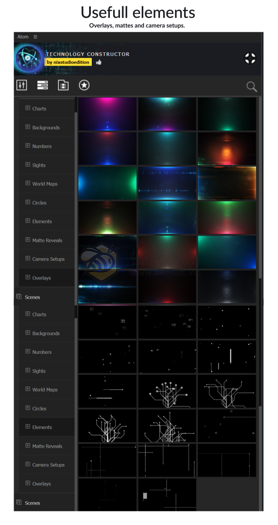Open Camera Setups in the lower category list
The image size is (278, 525).
(47, 465)
